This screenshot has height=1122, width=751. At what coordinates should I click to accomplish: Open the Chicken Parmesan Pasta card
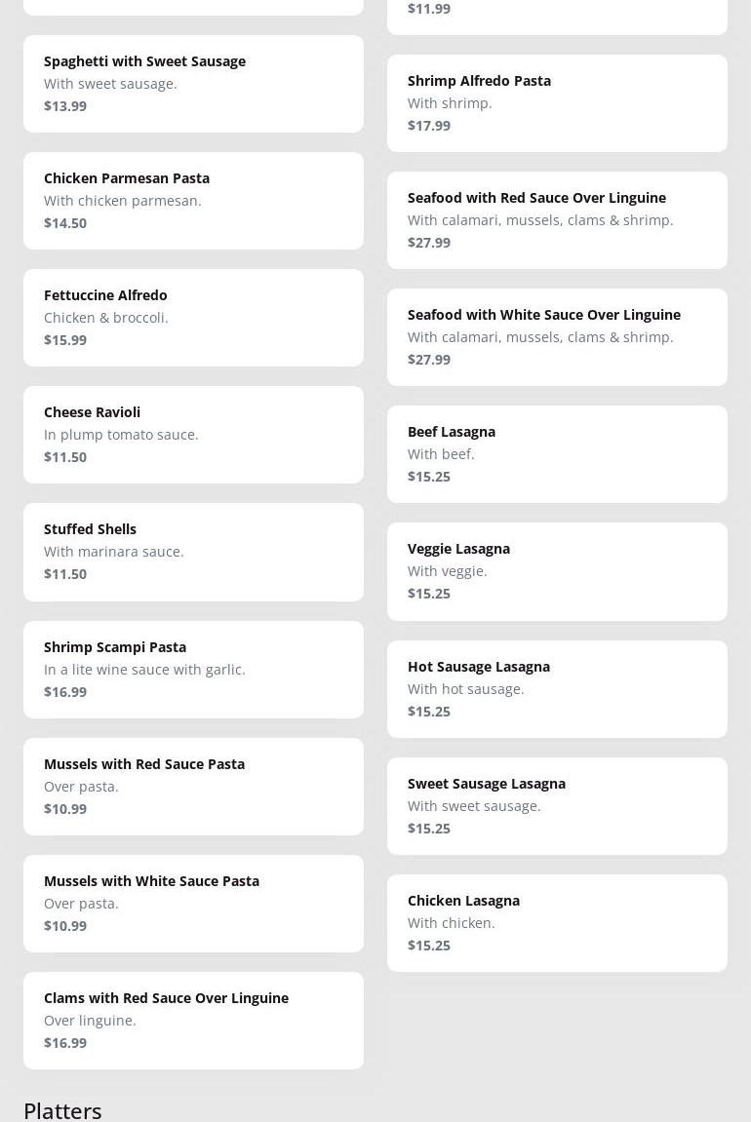pyautogui.click(x=193, y=201)
